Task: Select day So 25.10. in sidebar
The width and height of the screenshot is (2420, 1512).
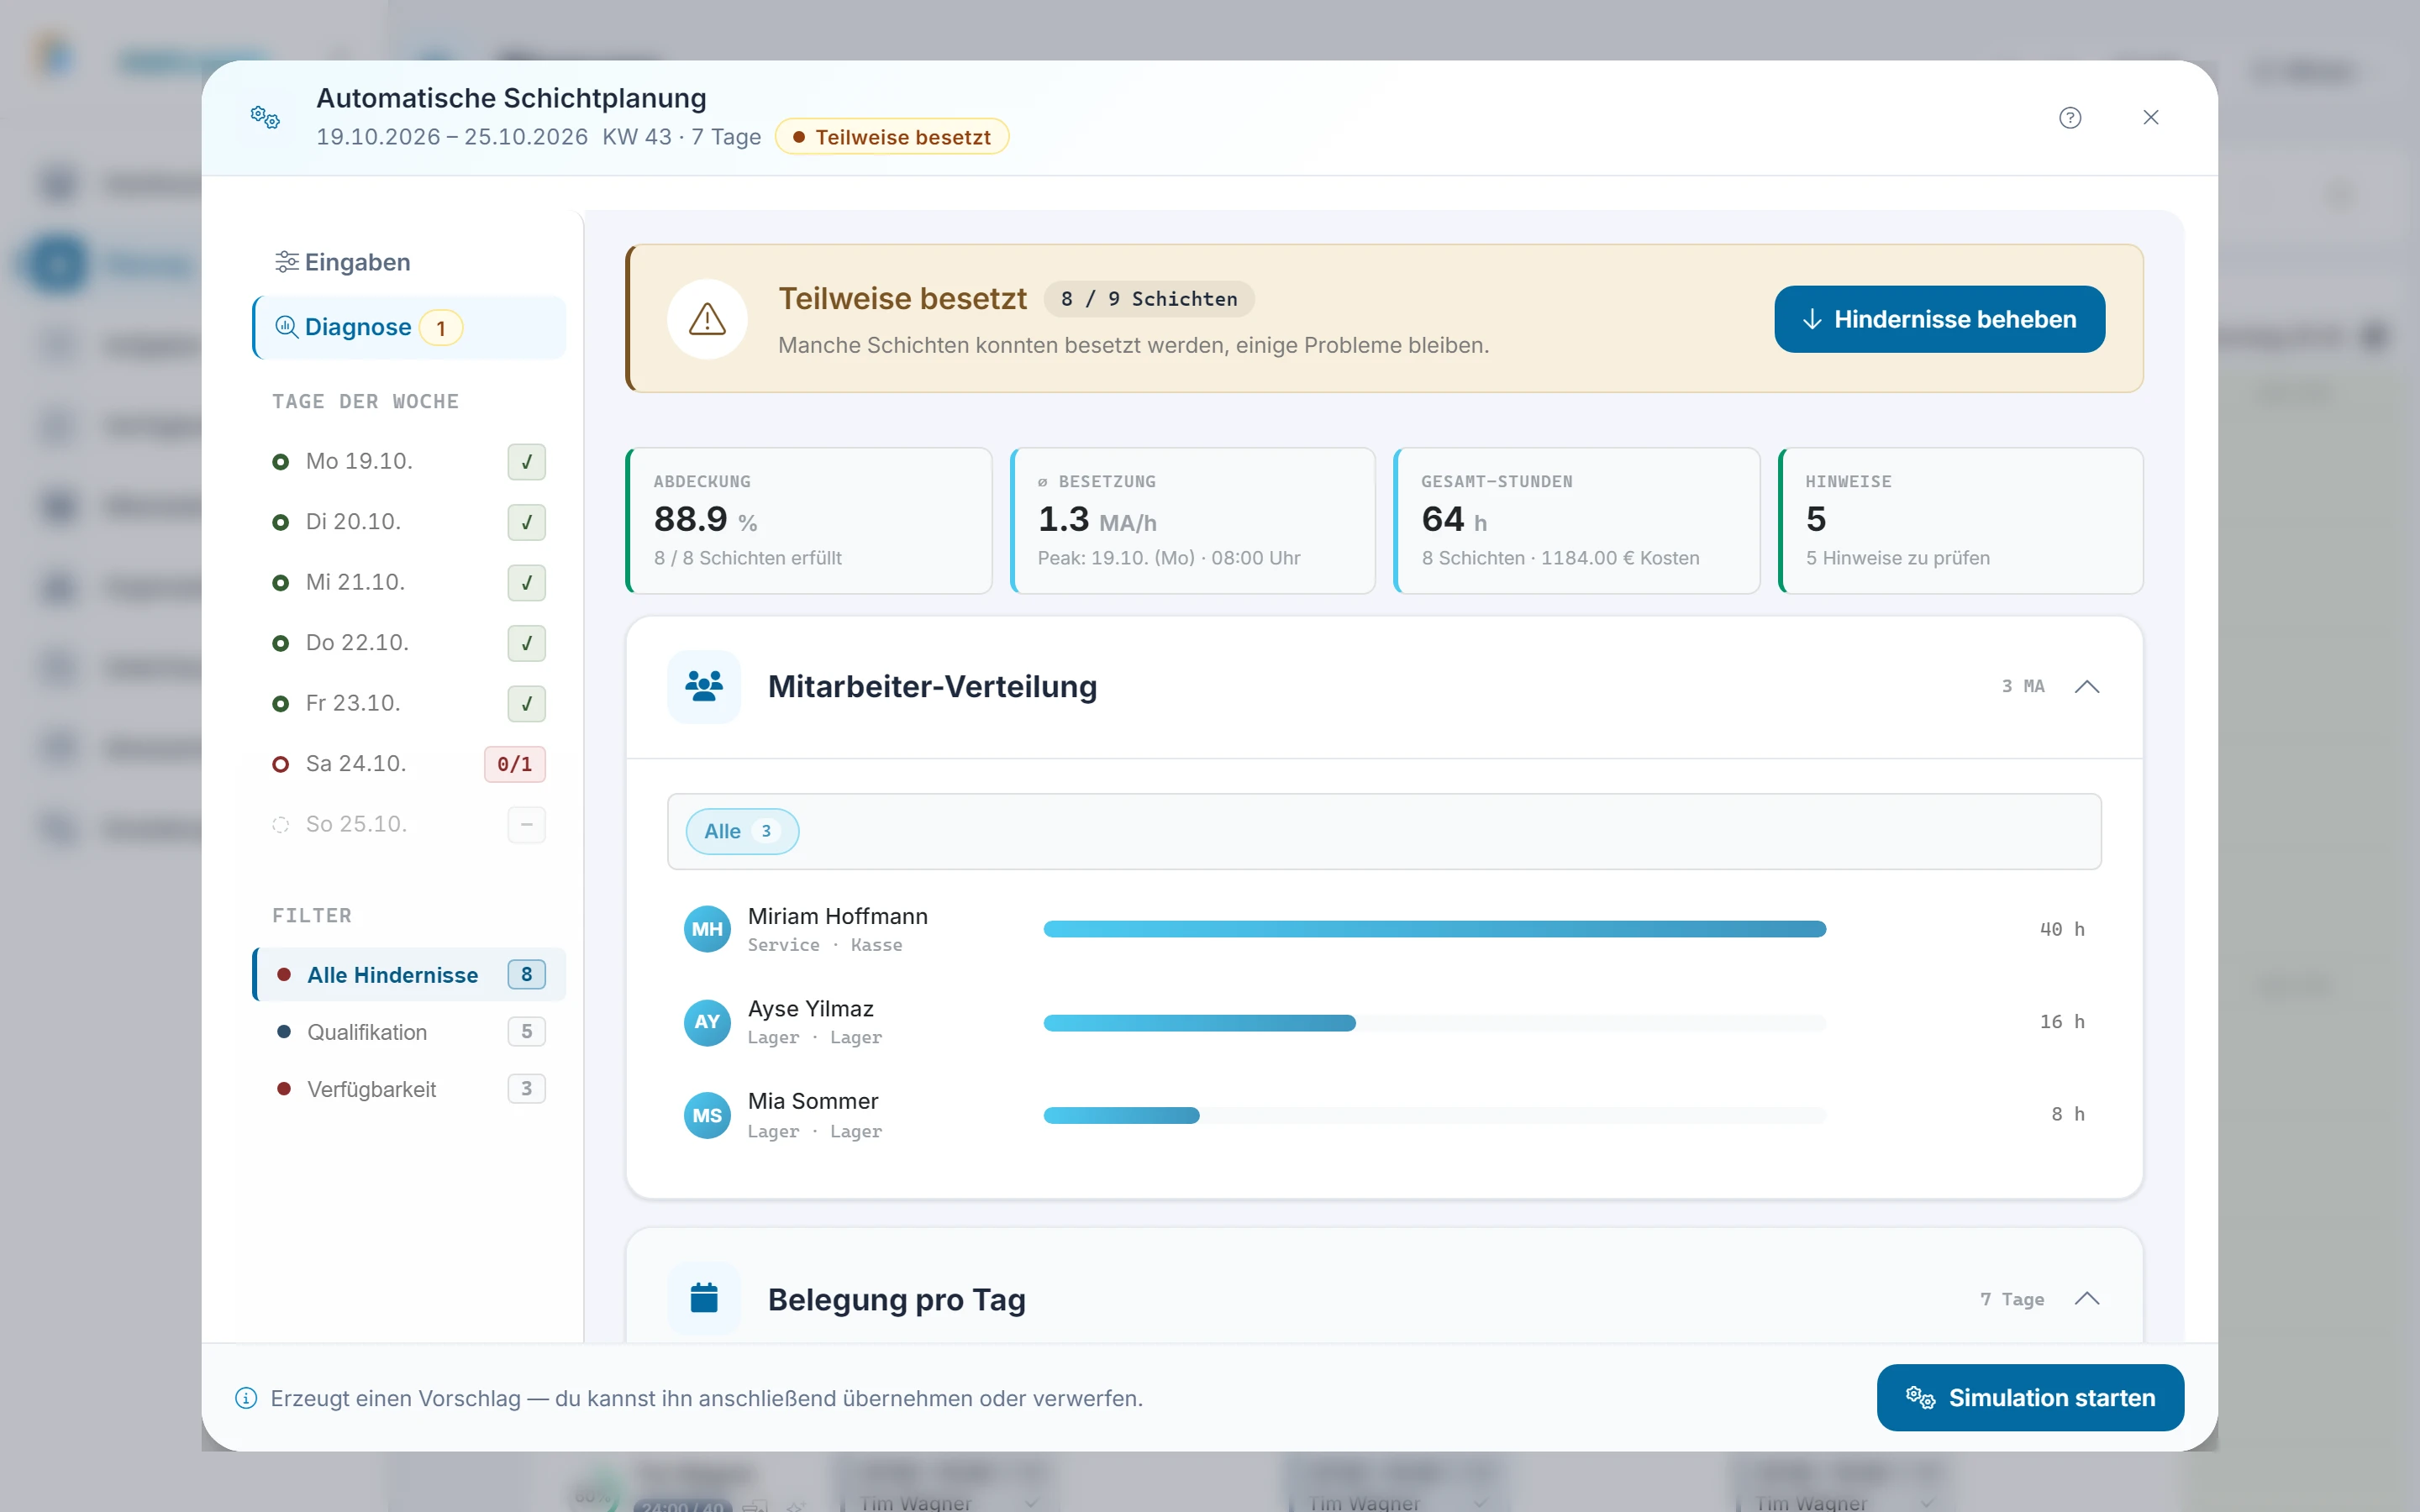Action: point(409,824)
